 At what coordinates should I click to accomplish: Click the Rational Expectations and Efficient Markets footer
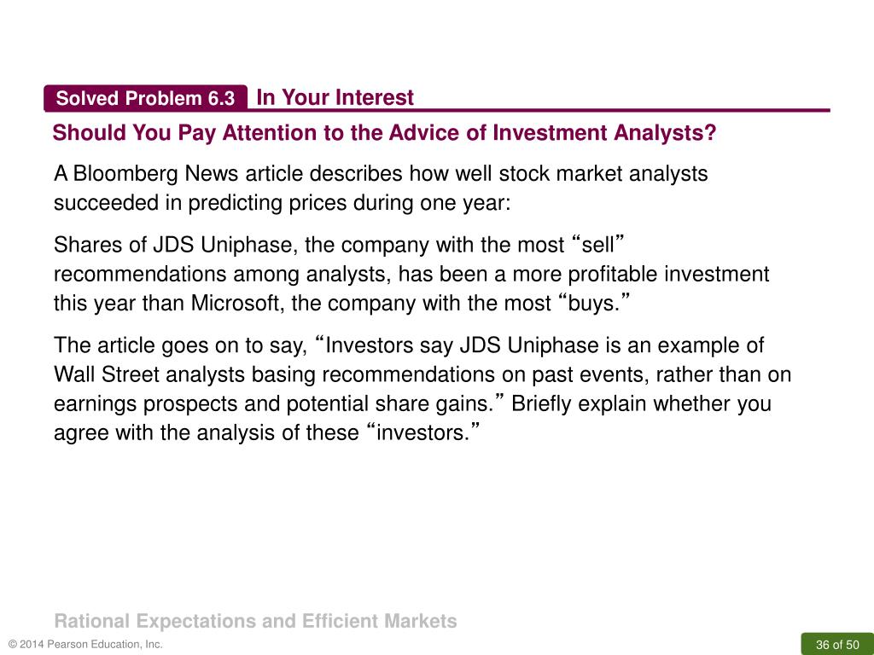tap(256, 621)
